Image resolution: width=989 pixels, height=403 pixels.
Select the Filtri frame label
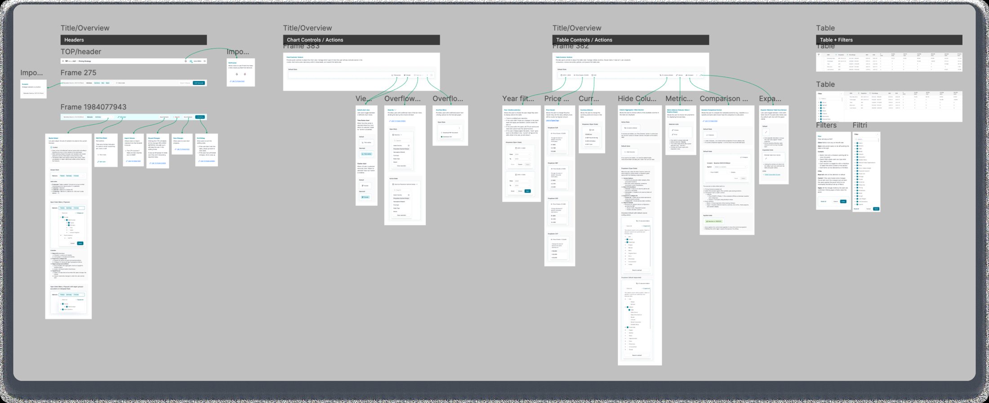860,125
